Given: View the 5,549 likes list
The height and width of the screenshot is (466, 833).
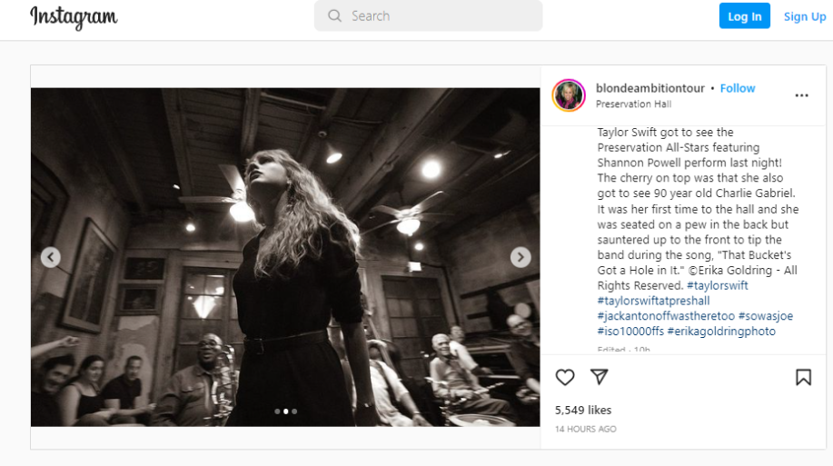Looking at the screenshot, I should coord(583,410).
